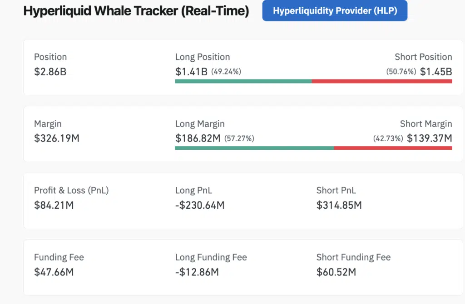Image resolution: width=465 pixels, height=304 pixels.
Task: Click the Margin ratio bar
Action: pos(313,147)
